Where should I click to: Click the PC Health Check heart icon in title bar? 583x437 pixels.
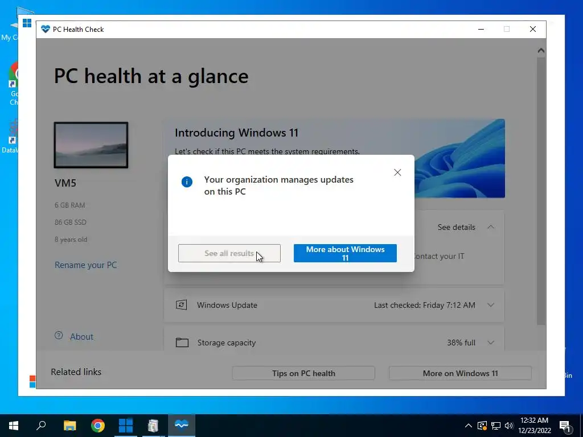pyautogui.click(x=46, y=29)
